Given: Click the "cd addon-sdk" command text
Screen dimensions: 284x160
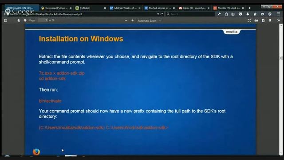Looking at the screenshot, I should click(52, 79).
